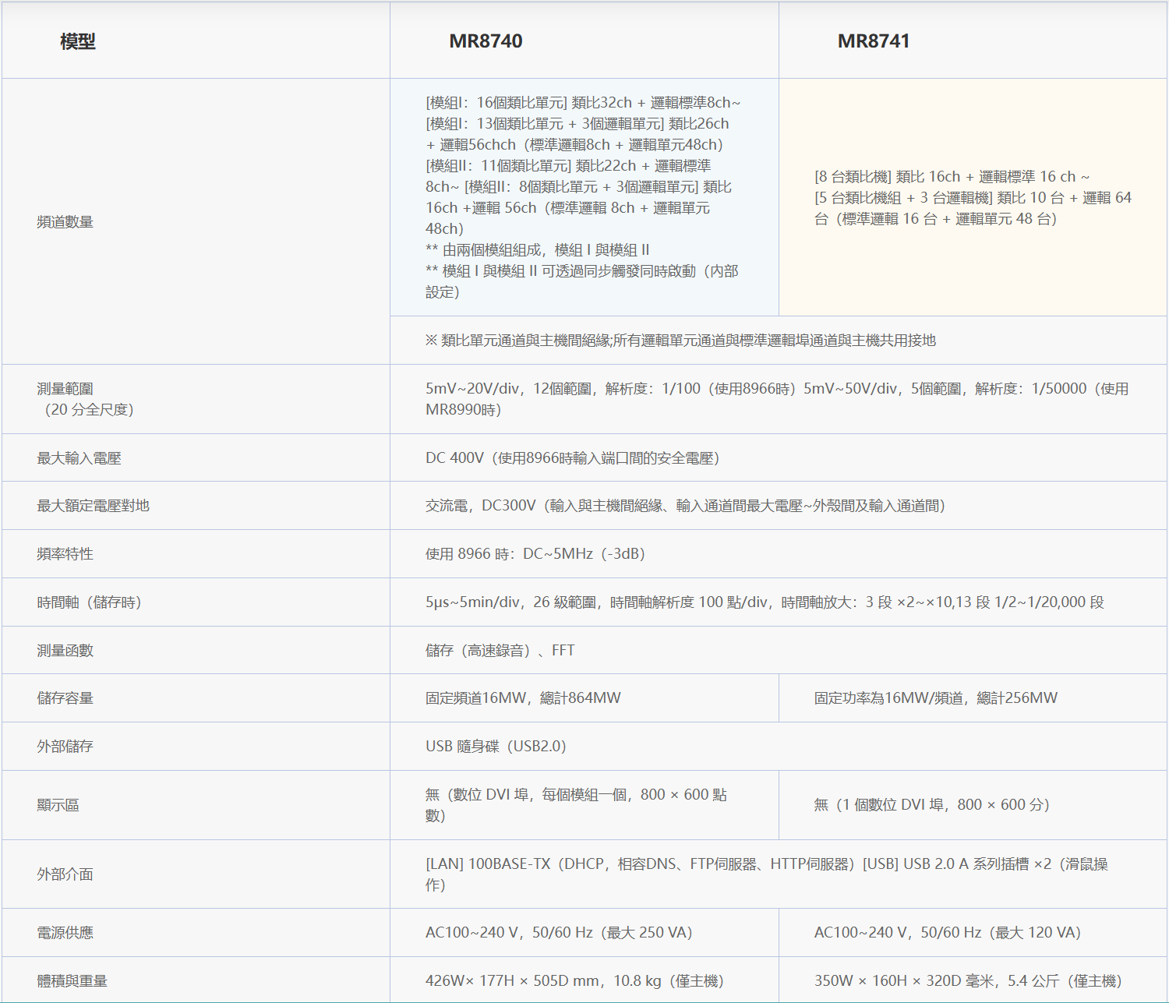The width and height of the screenshot is (1169, 1003).
Task: Click the 儲存（高速錄音）、FFT value
Action: (500, 651)
